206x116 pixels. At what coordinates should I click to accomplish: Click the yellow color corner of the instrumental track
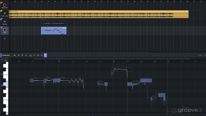1,11
